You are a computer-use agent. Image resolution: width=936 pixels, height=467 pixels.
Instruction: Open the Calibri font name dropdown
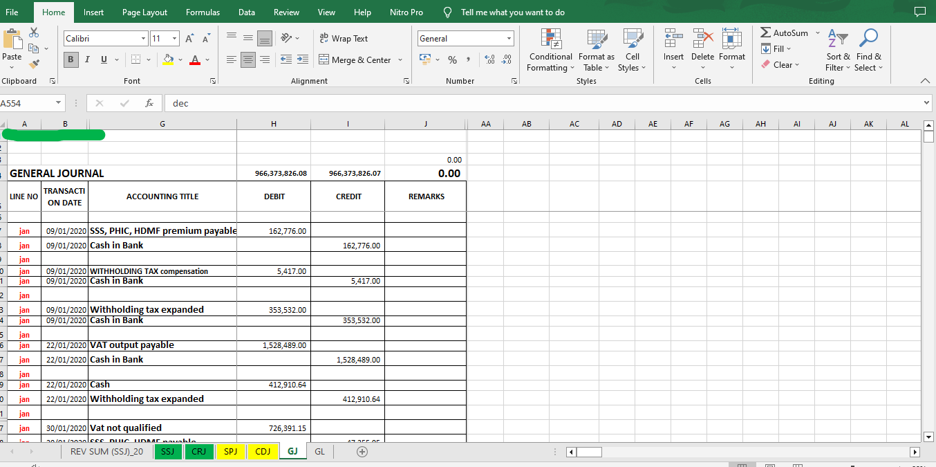pos(144,39)
